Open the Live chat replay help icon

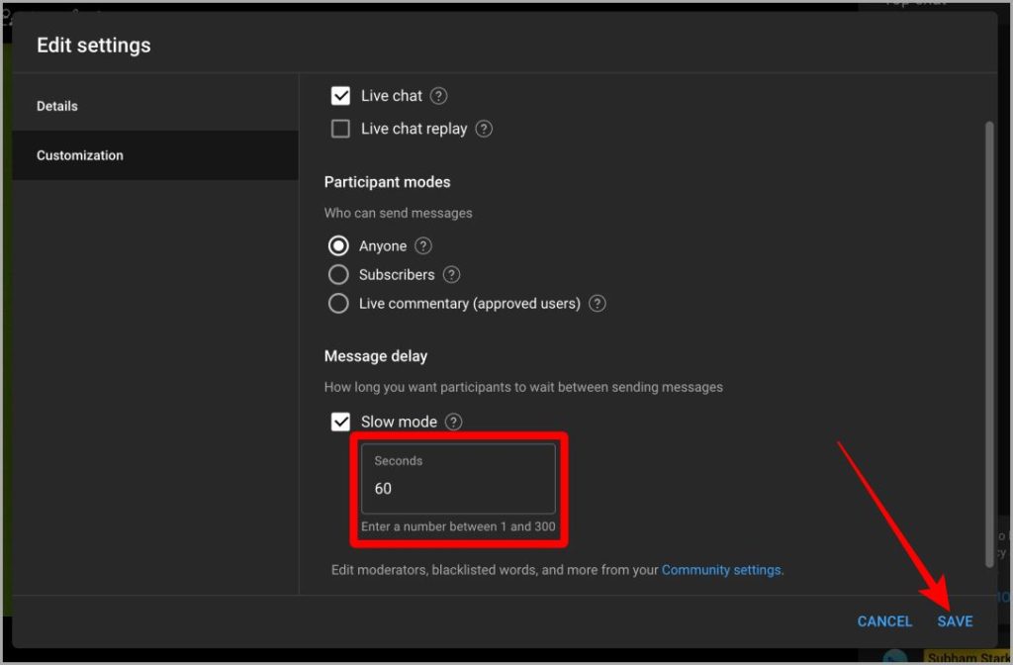point(484,129)
